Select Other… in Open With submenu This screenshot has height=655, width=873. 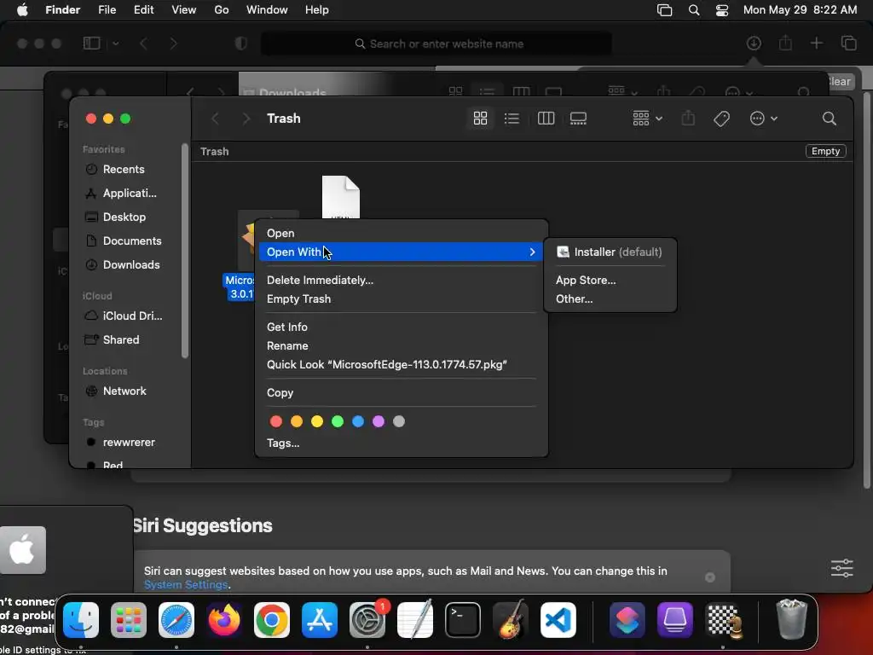(610, 299)
